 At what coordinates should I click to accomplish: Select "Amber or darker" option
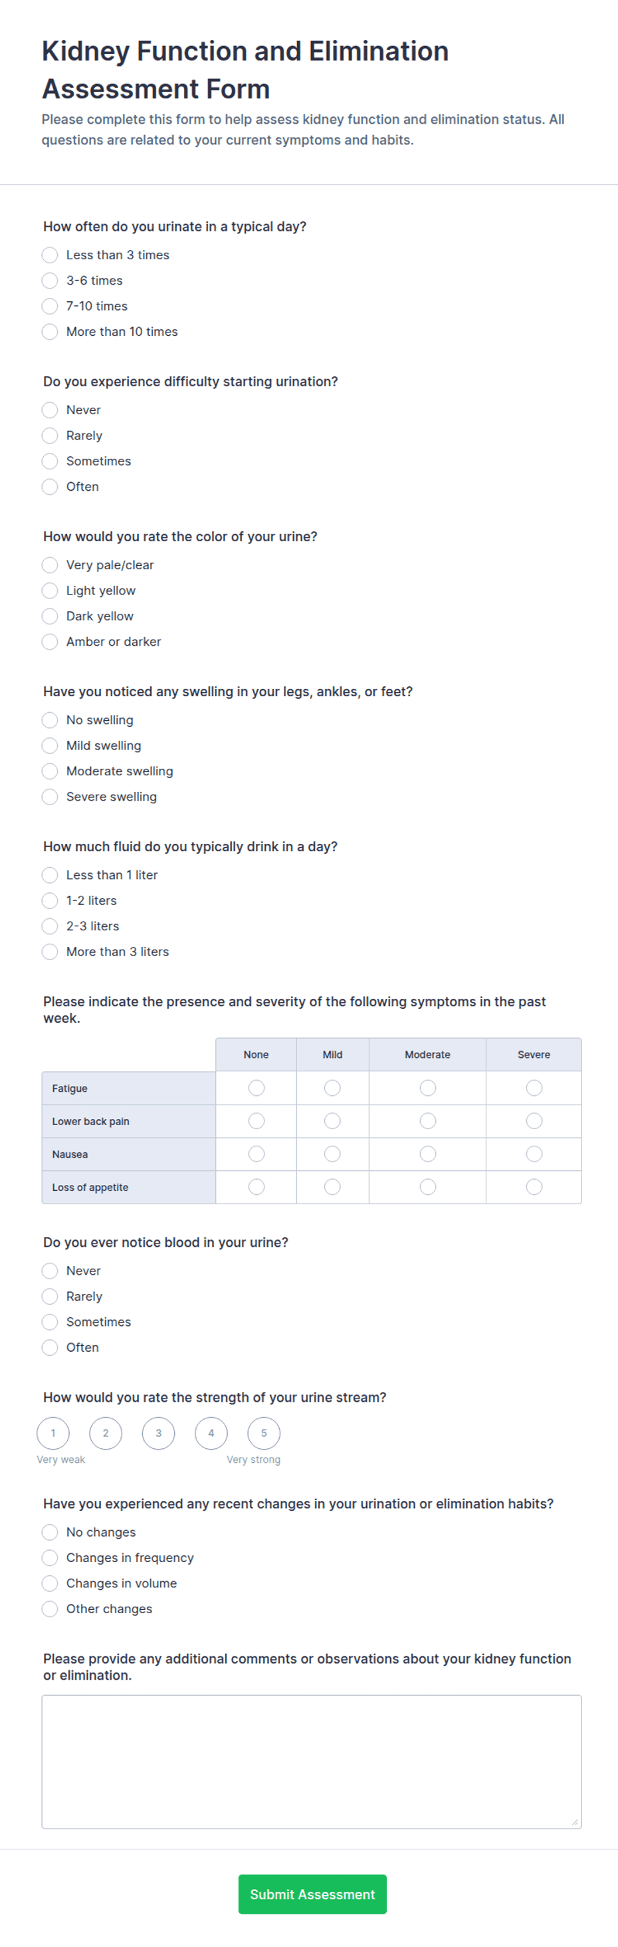[x=50, y=642]
